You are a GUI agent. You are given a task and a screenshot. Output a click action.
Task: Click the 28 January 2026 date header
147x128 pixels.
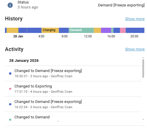(x=24, y=61)
